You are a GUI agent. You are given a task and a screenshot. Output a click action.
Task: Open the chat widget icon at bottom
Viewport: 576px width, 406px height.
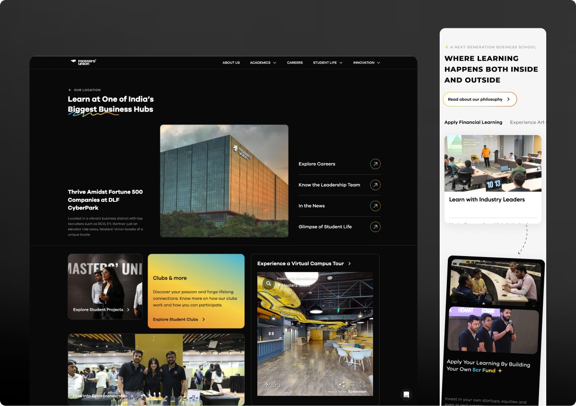(x=406, y=394)
